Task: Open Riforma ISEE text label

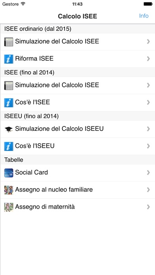Action: [34, 58]
